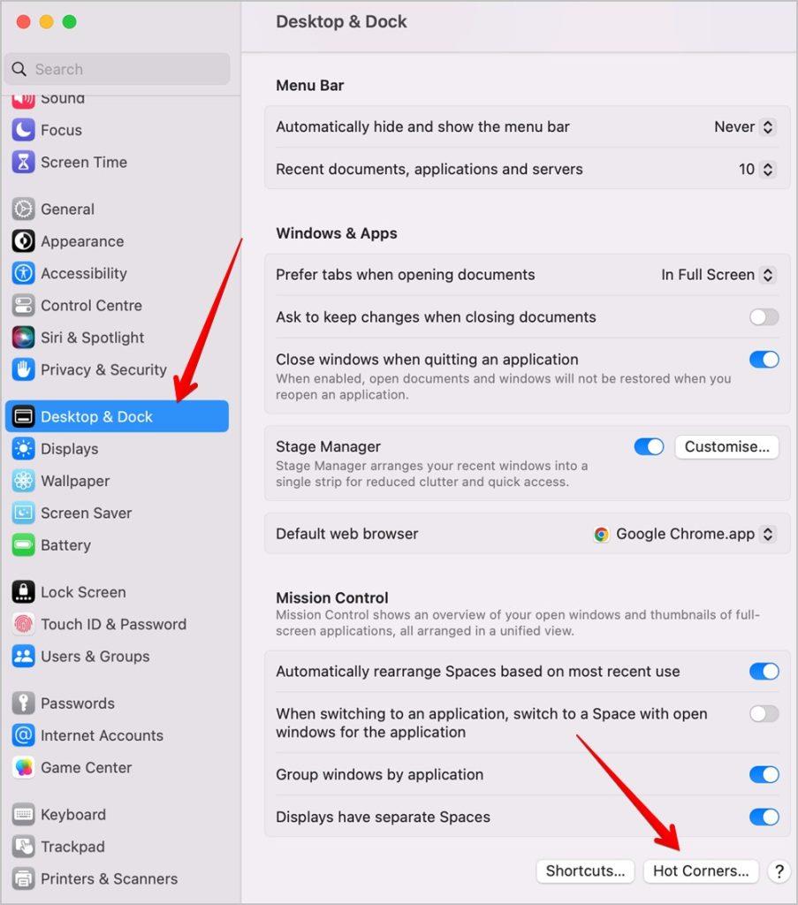Disable Displays have separate Spaces
Viewport: 798px width, 905px height.
click(x=764, y=817)
